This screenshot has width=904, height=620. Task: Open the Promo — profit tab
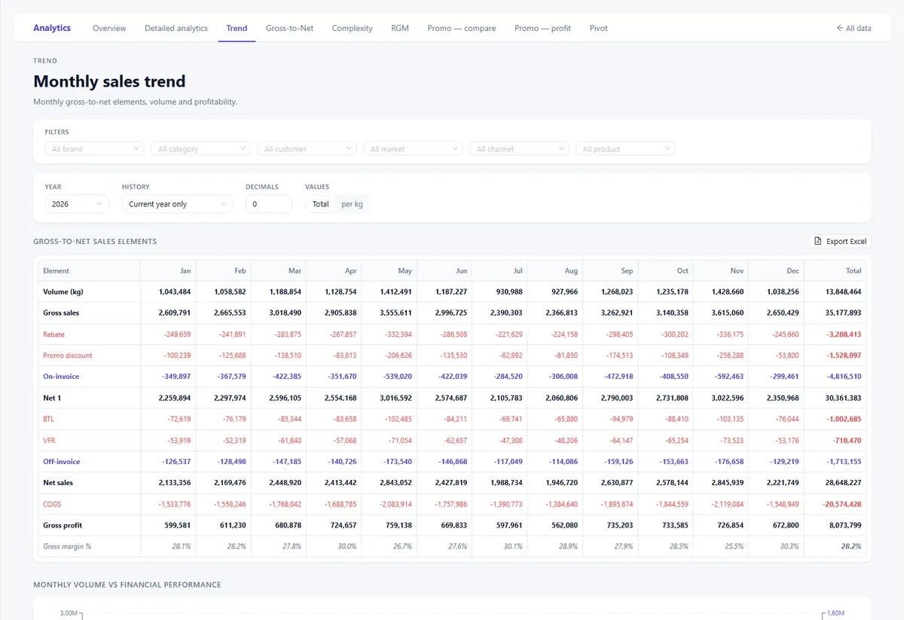[x=542, y=28]
